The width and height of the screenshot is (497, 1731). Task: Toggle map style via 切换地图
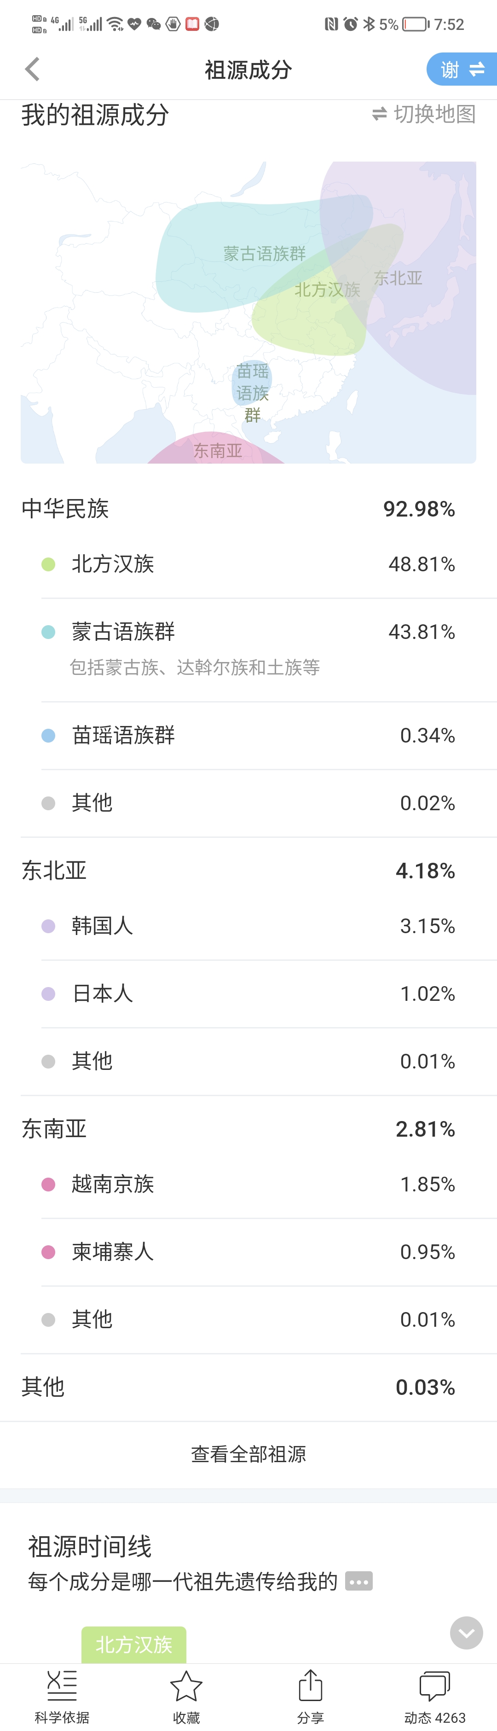click(x=424, y=114)
